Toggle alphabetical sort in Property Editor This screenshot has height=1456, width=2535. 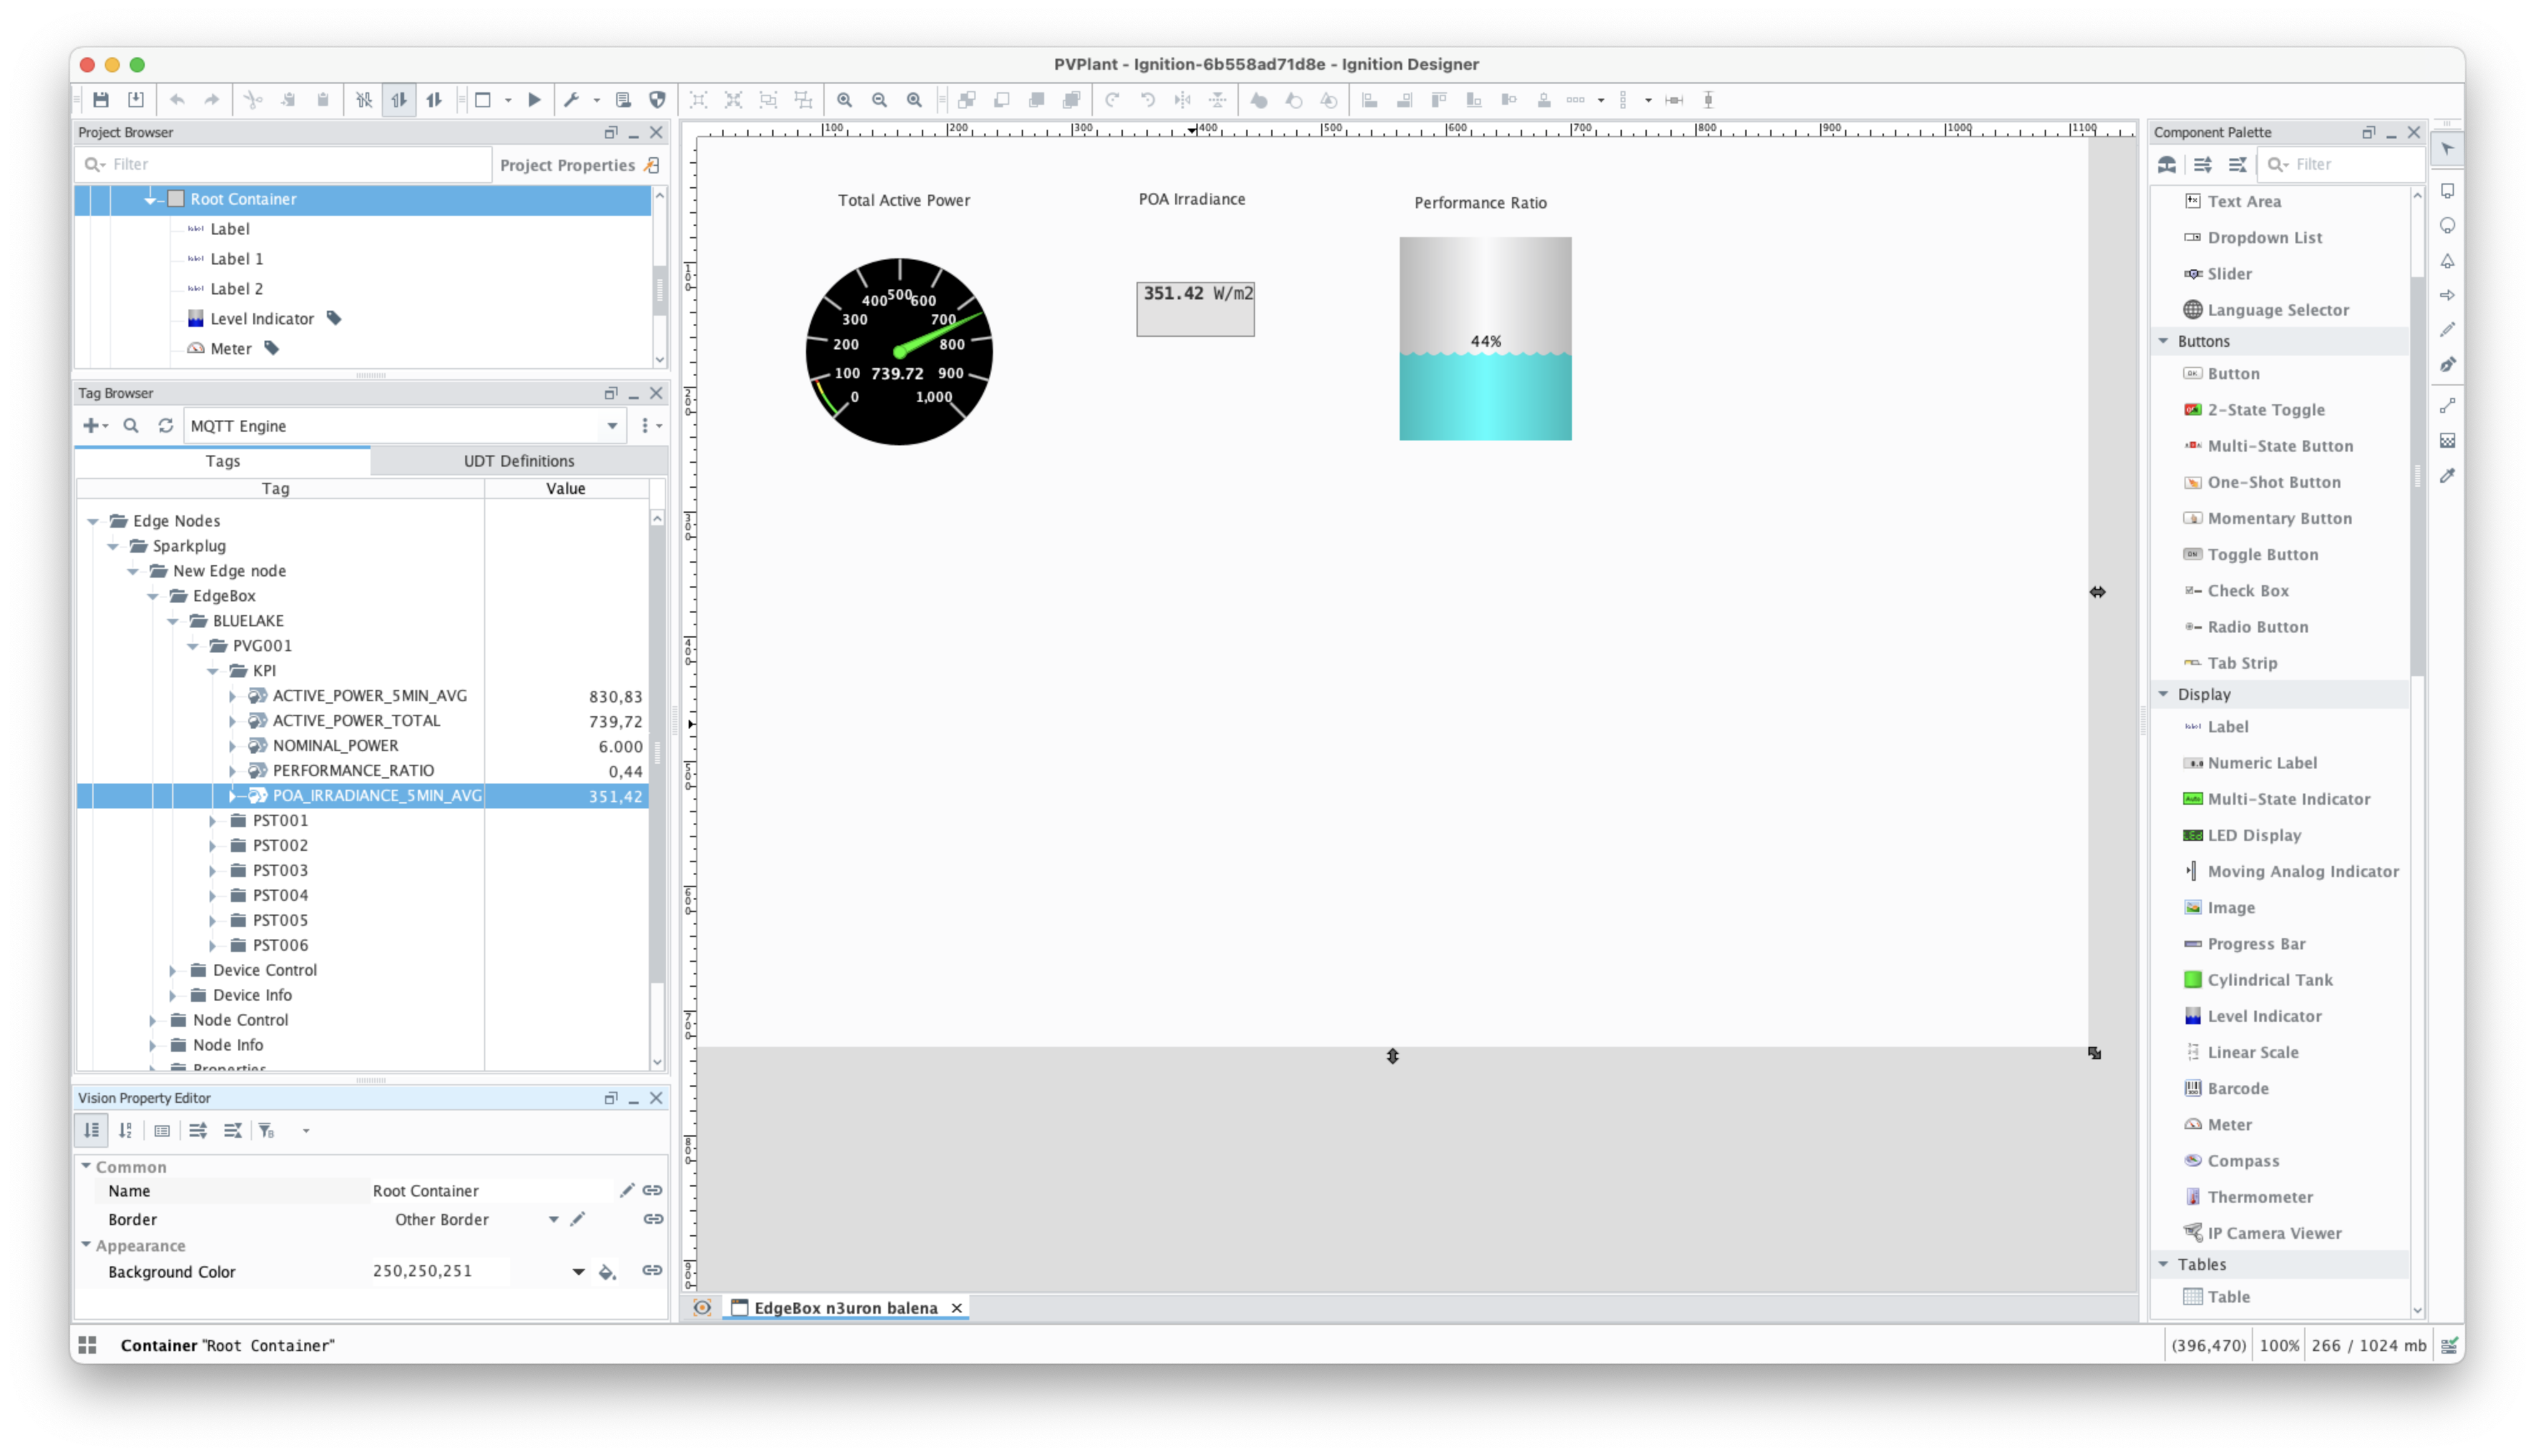click(x=126, y=1131)
